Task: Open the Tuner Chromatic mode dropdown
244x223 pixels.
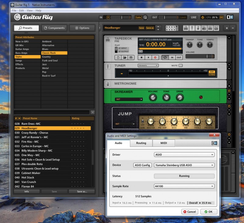Action: pos(148,65)
